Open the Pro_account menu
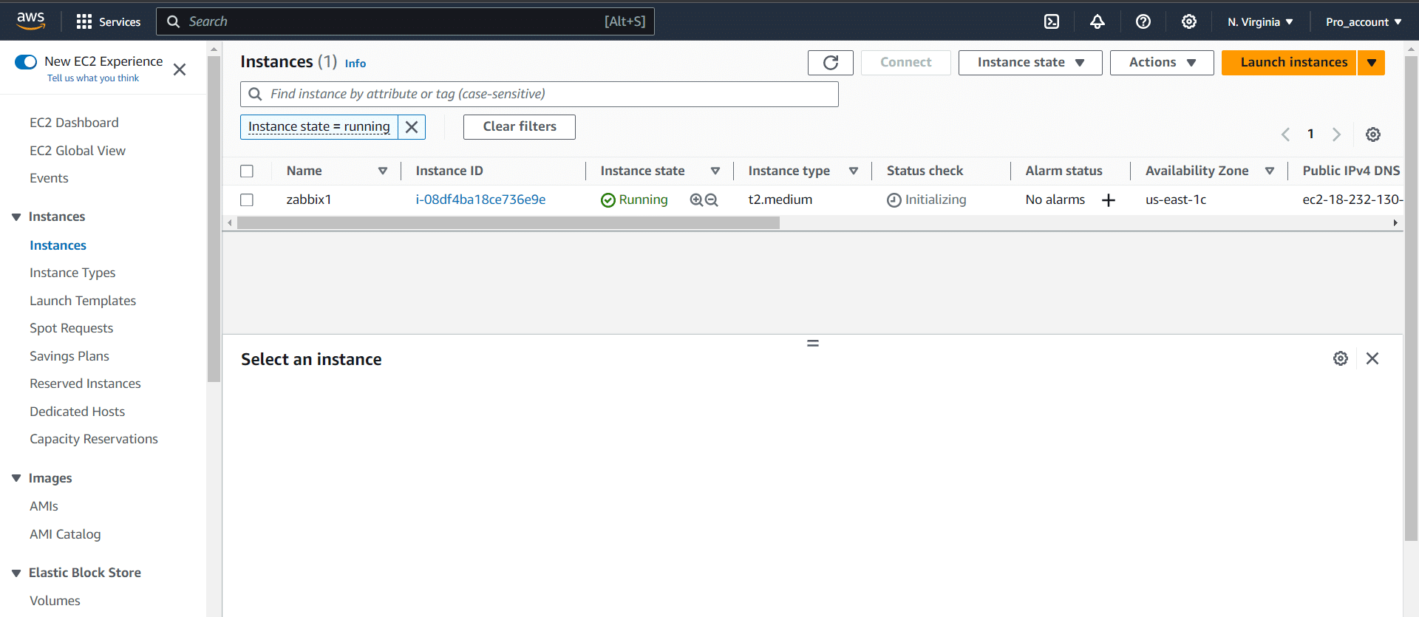Screen dimensions: 1419x617 (x=1364, y=22)
